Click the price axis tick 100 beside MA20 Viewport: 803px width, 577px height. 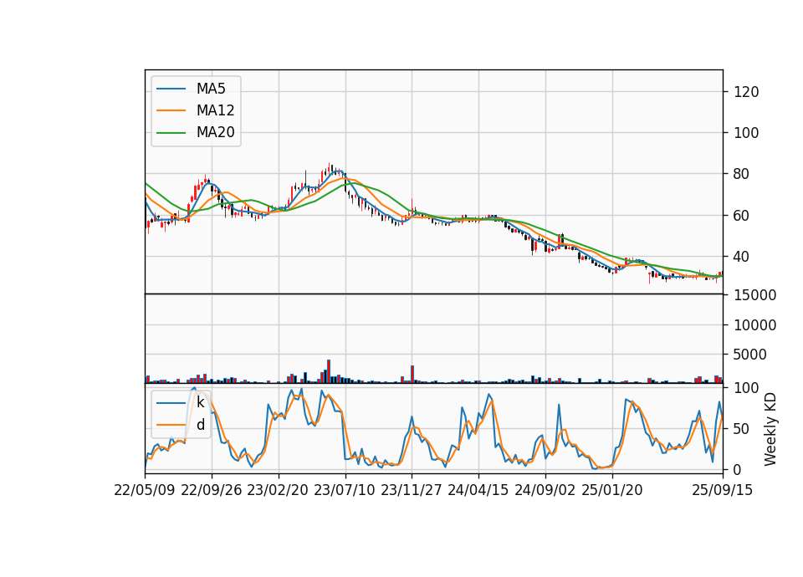(746, 133)
